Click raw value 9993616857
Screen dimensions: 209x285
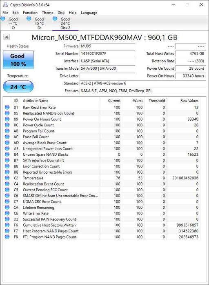[x=187, y=225]
